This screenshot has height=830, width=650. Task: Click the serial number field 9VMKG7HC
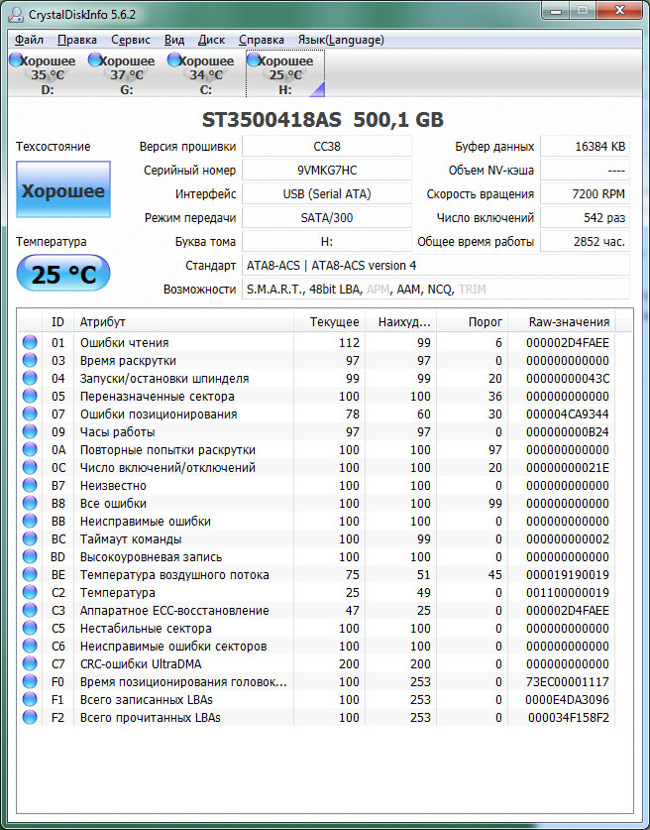(x=326, y=170)
